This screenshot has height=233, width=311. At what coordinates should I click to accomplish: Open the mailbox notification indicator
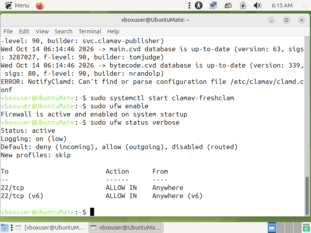[x=228, y=5]
